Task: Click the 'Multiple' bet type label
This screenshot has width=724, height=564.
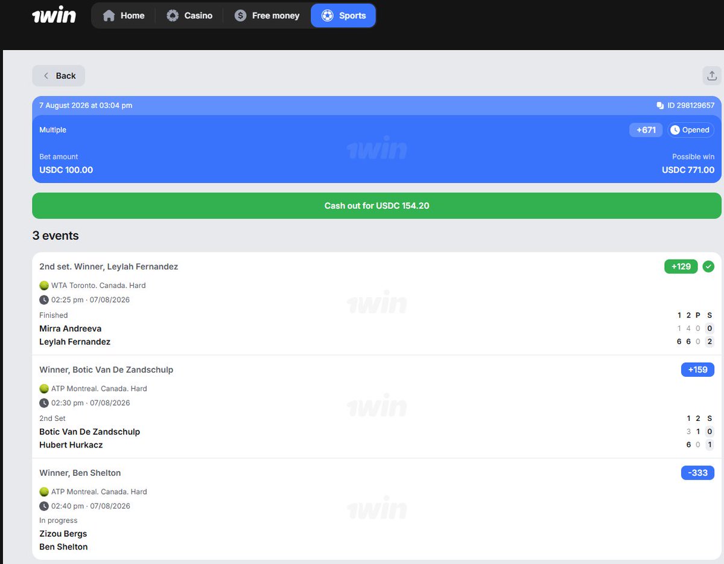Action: 53,130
